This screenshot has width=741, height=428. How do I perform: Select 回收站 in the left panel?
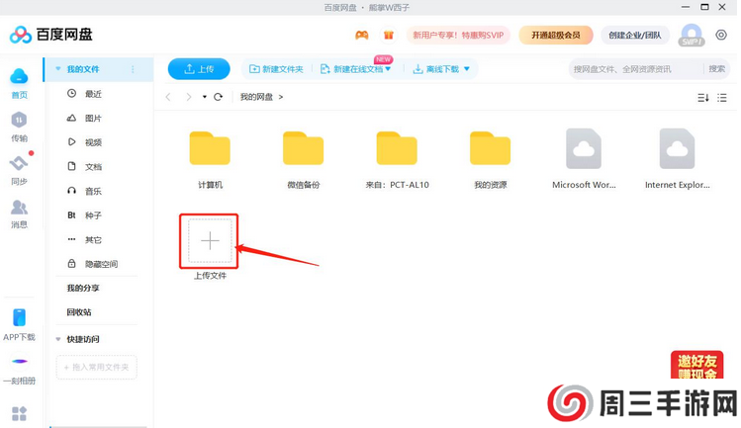tap(79, 312)
